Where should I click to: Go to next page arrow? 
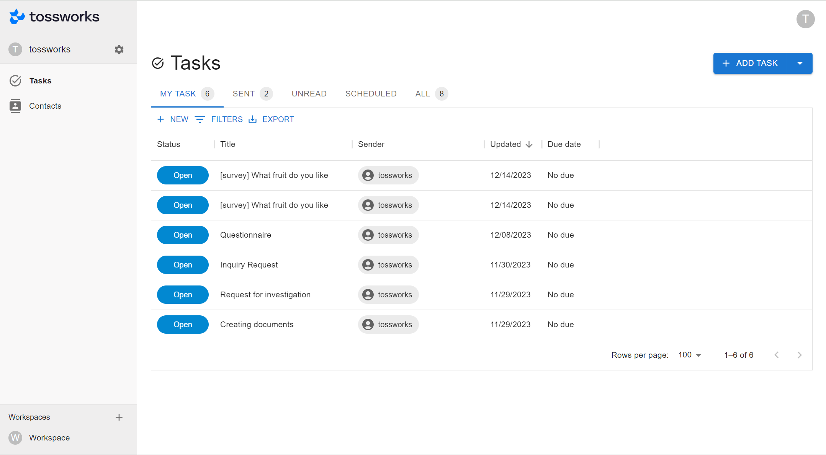799,355
